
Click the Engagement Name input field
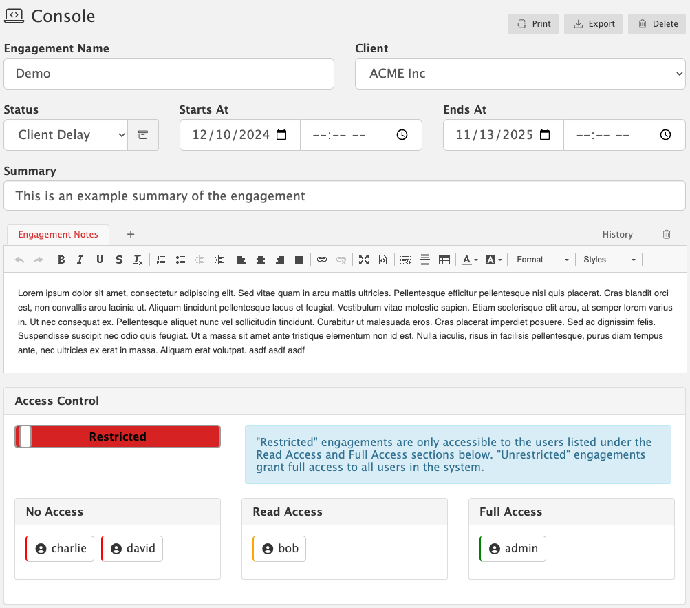point(169,74)
